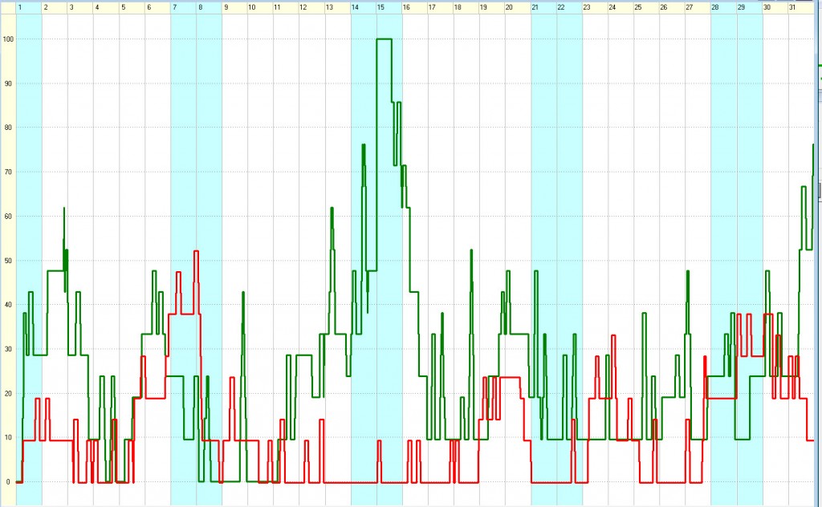Click the day 23 header cell
This screenshot has height=507, width=822.
click(595, 7)
